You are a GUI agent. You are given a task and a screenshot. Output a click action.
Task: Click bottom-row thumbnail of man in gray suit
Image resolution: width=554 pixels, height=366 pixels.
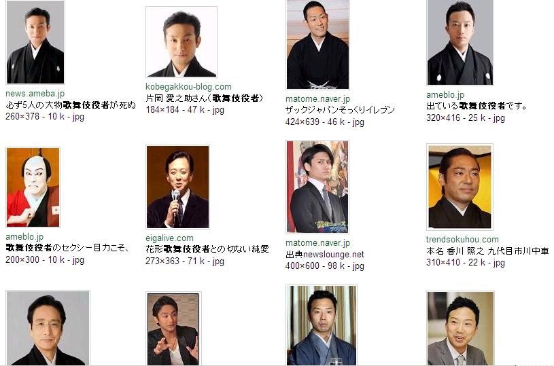tap(460, 329)
